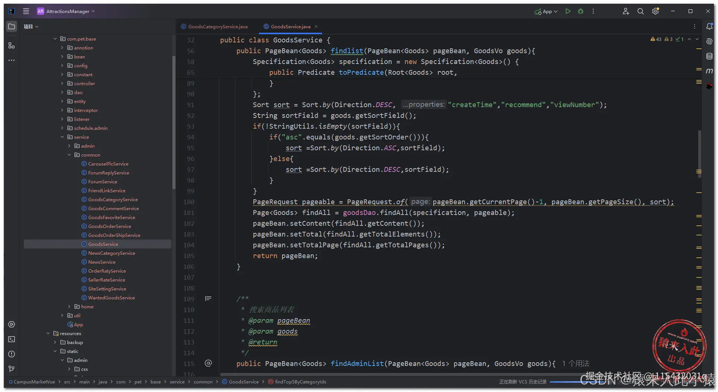Click the findlist method name
Screen dimensions: 718x392
coord(347,51)
